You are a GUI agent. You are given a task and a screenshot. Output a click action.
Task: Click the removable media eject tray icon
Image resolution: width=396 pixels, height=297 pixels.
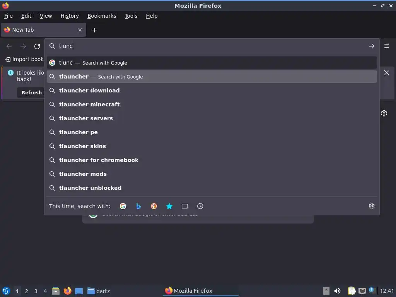(x=326, y=291)
